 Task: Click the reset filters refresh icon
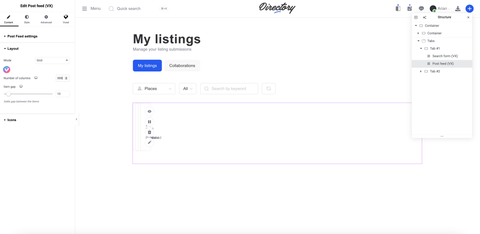pyautogui.click(x=269, y=89)
